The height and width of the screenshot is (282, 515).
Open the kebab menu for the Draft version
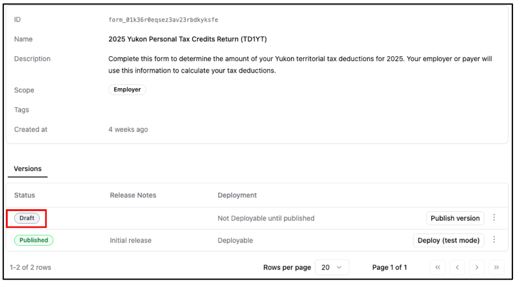pyautogui.click(x=493, y=218)
